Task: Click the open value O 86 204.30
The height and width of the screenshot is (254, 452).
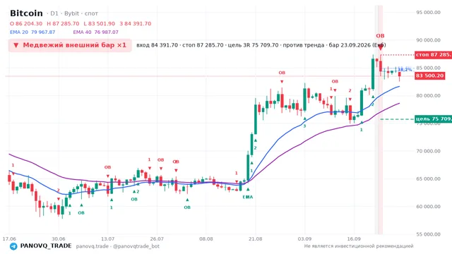Action: coord(26,23)
